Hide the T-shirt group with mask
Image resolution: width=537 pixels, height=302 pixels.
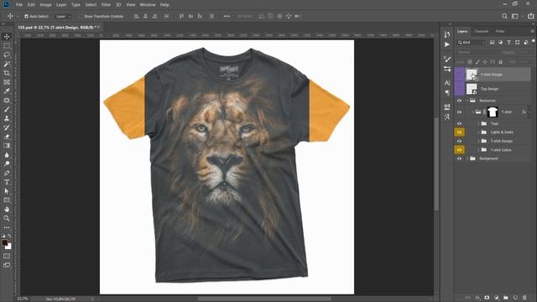(459, 112)
